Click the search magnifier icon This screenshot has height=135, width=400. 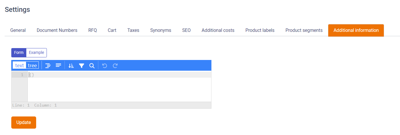92,65
